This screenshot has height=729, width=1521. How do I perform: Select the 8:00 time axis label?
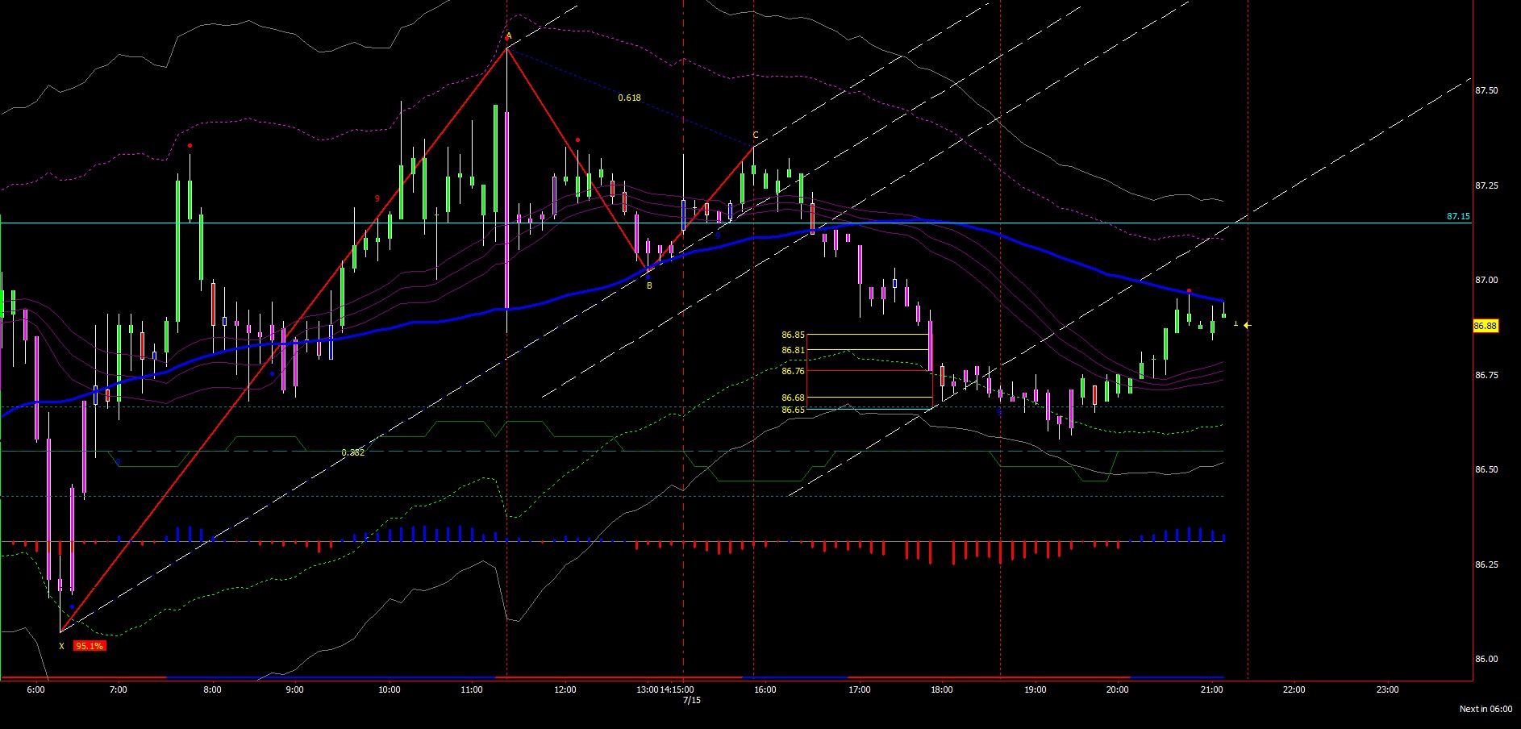tap(212, 689)
